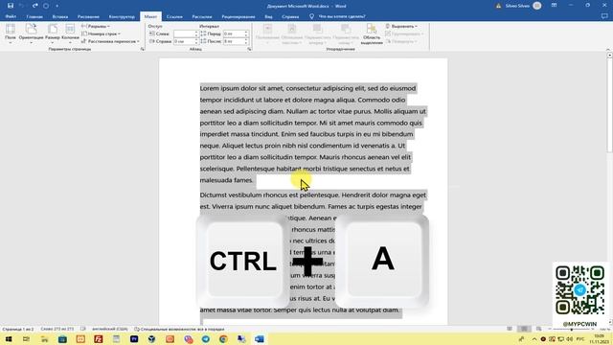Click the language indicator in the status bar
This screenshot has width=613, height=345.
tap(110, 330)
